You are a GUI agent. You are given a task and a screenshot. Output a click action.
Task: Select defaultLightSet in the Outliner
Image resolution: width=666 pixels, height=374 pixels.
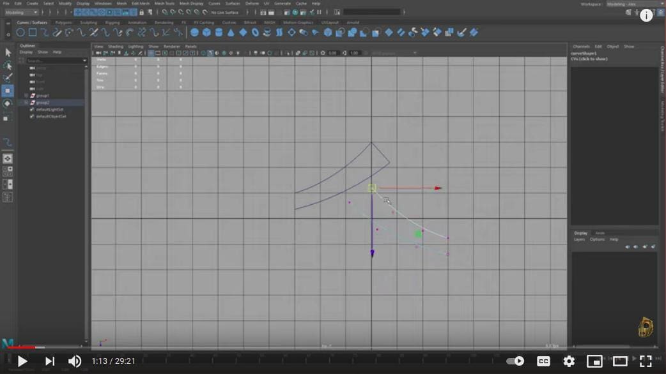pyautogui.click(x=50, y=109)
